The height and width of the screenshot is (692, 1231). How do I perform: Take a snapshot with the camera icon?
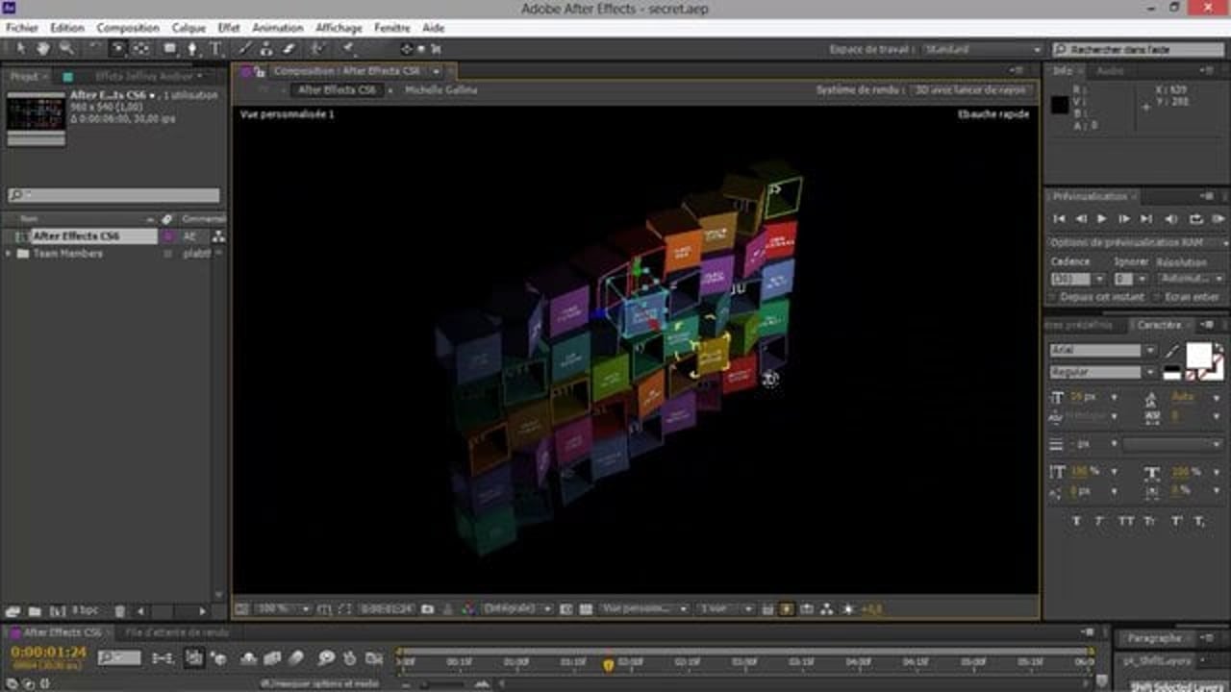[x=427, y=608]
